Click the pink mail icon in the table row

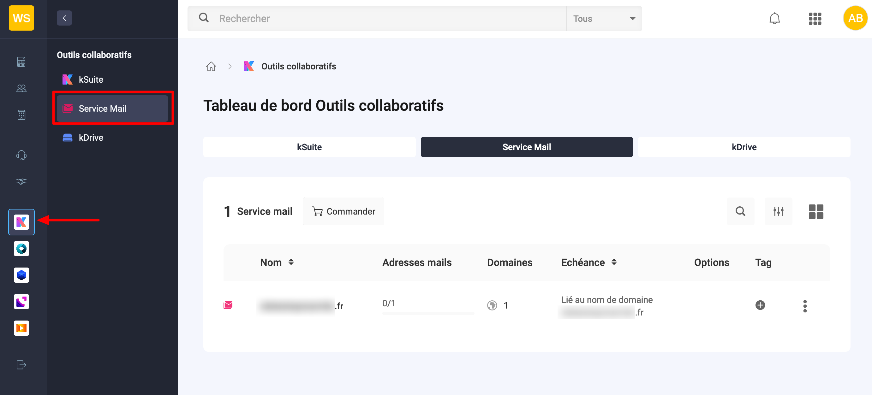pyautogui.click(x=228, y=305)
